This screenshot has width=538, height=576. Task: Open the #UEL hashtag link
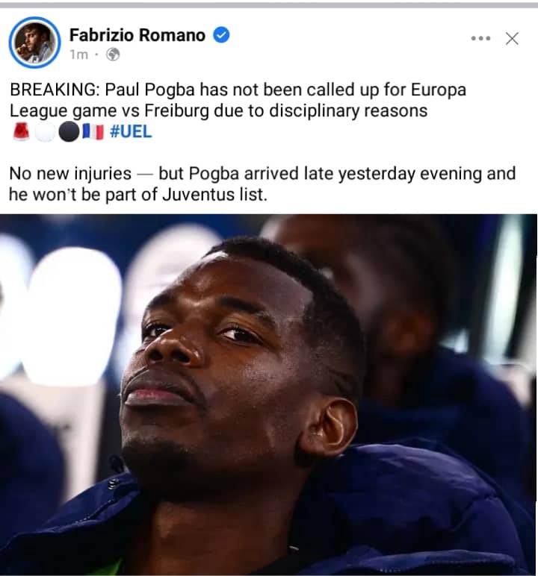coord(131,131)
